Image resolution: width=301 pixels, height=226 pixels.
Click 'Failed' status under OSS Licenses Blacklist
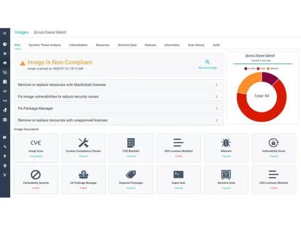point(179,156)
